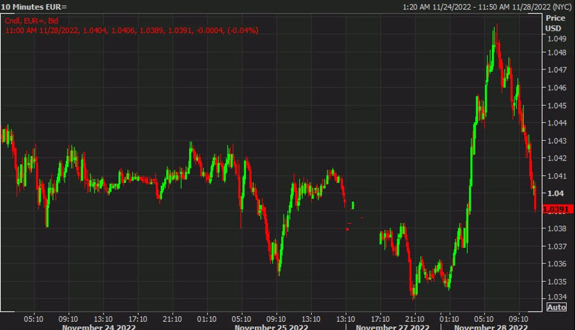Click the Auto scale button

click(x=556, y=307)
